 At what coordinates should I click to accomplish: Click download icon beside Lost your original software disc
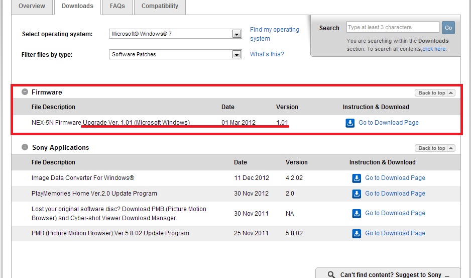point(357,214)
